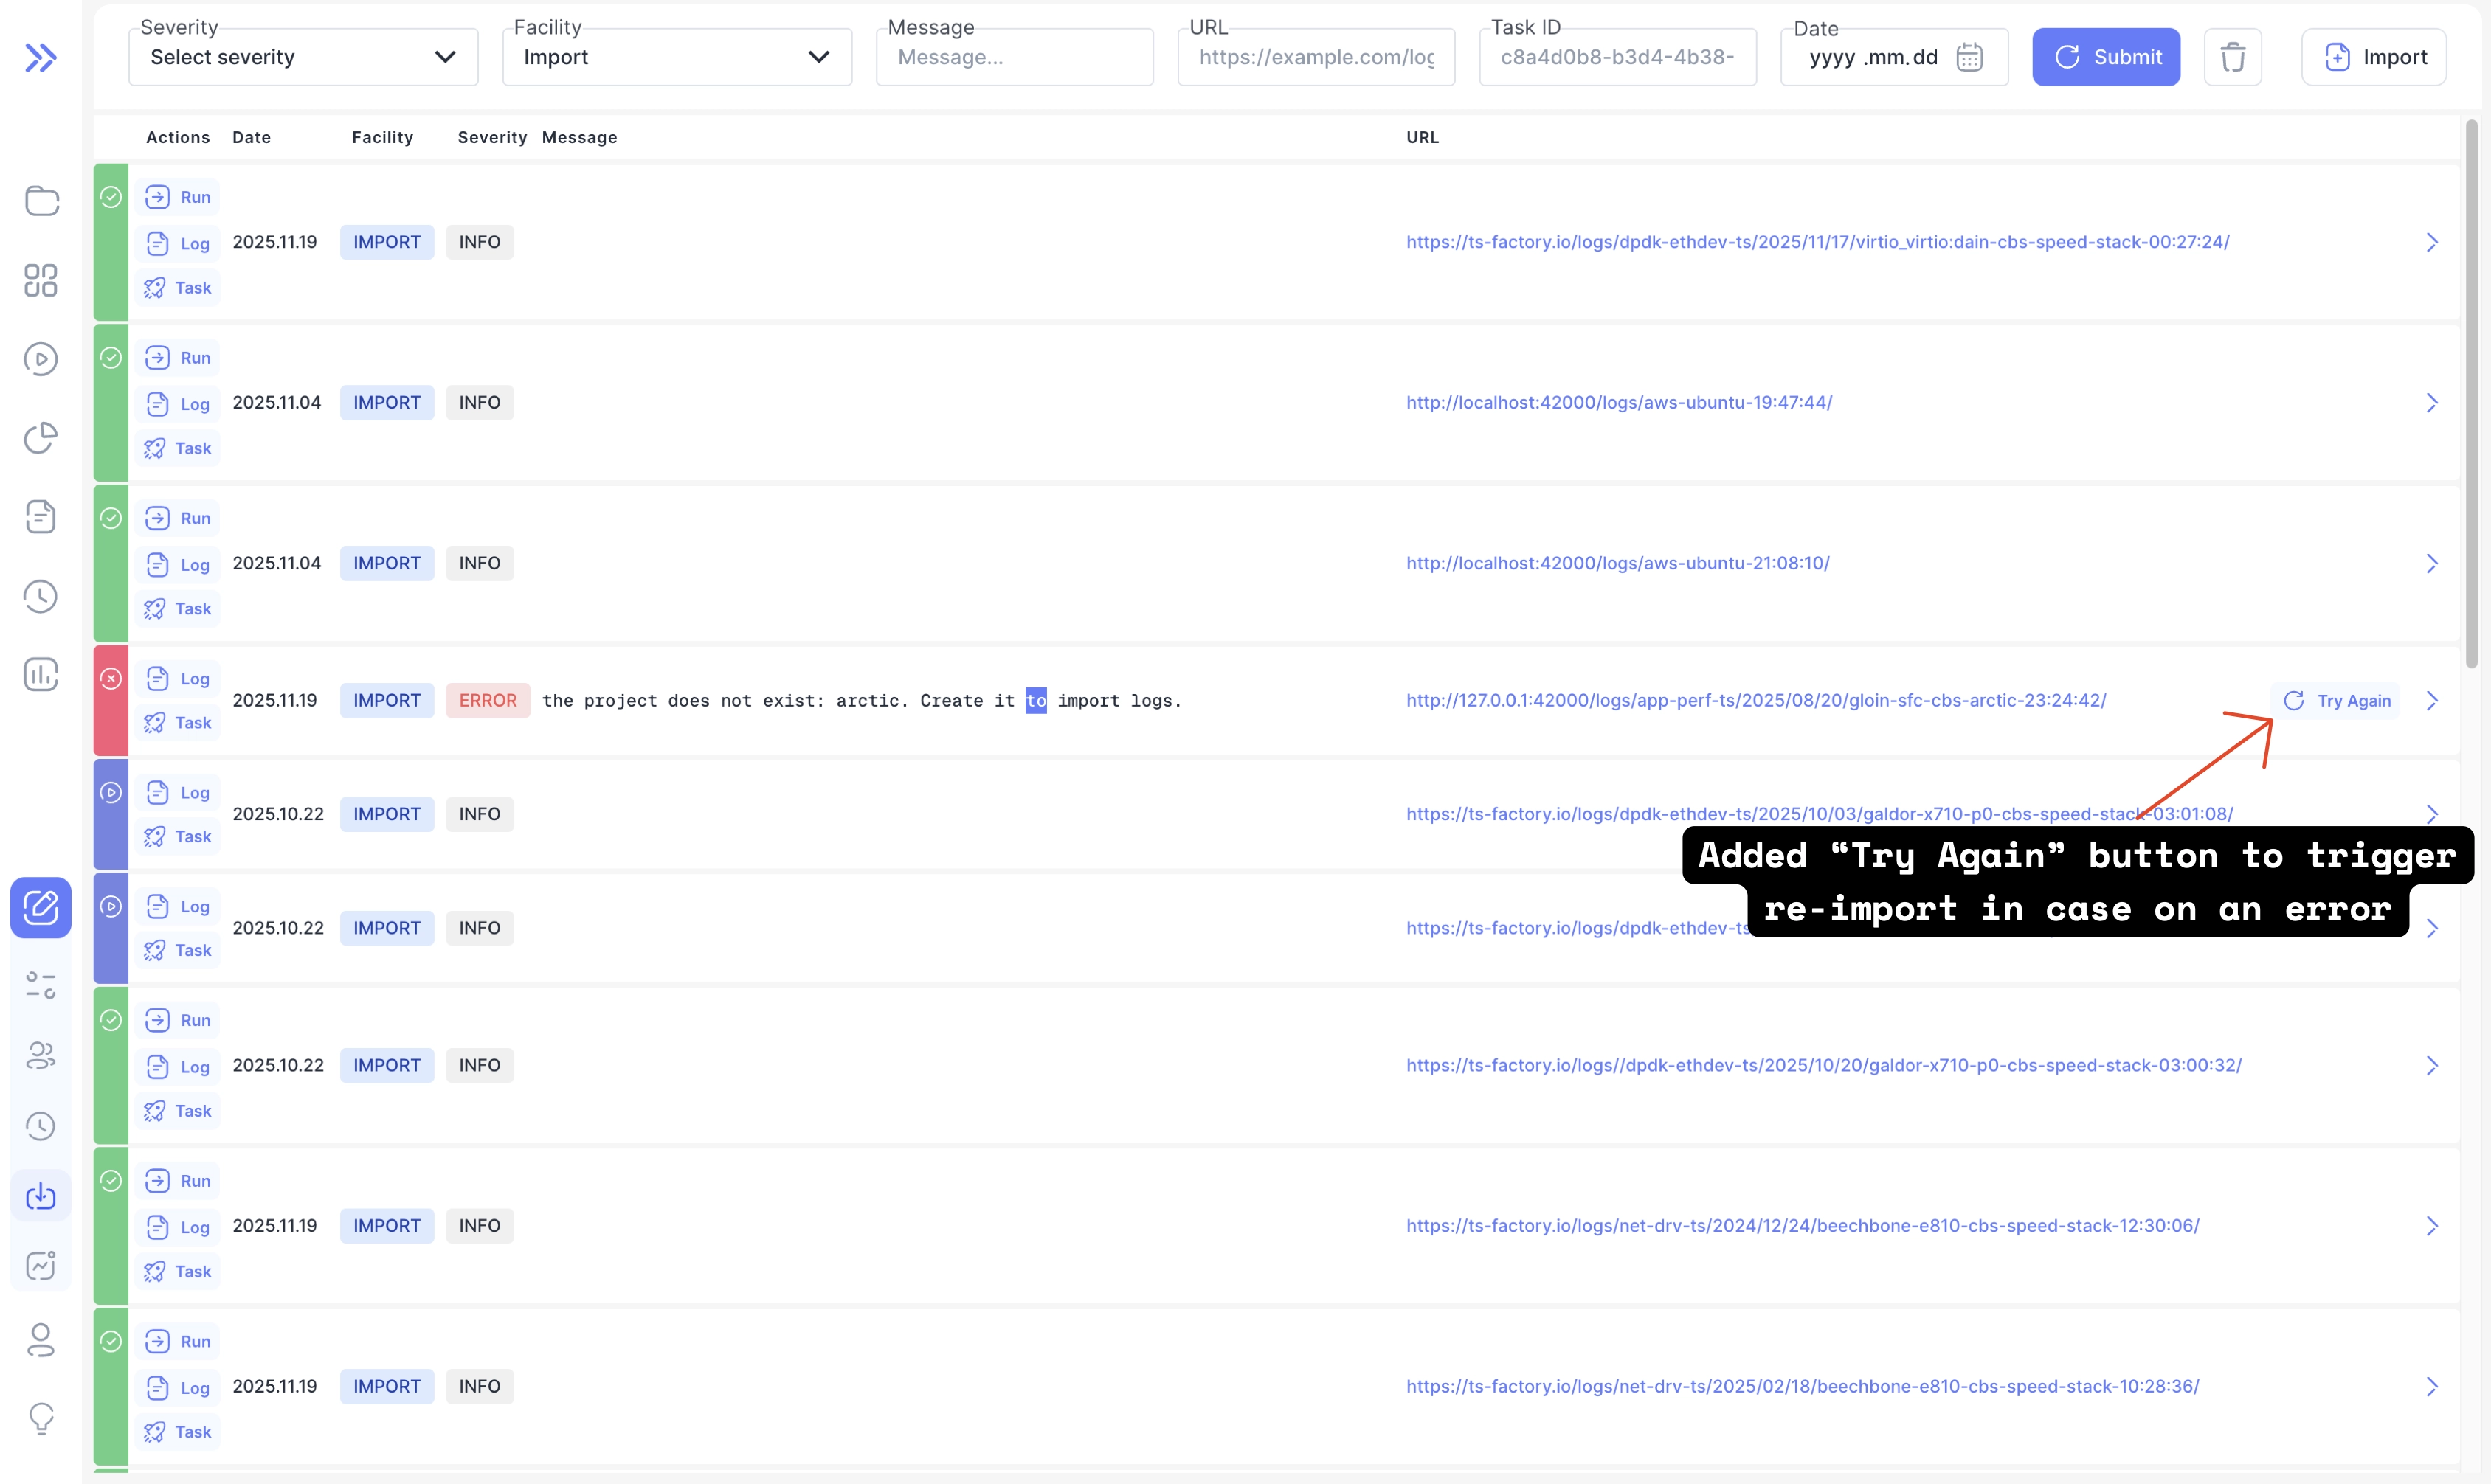
Task: Click the lightbulb icon at sidebar bottom
Action: tap(41, 1417)
